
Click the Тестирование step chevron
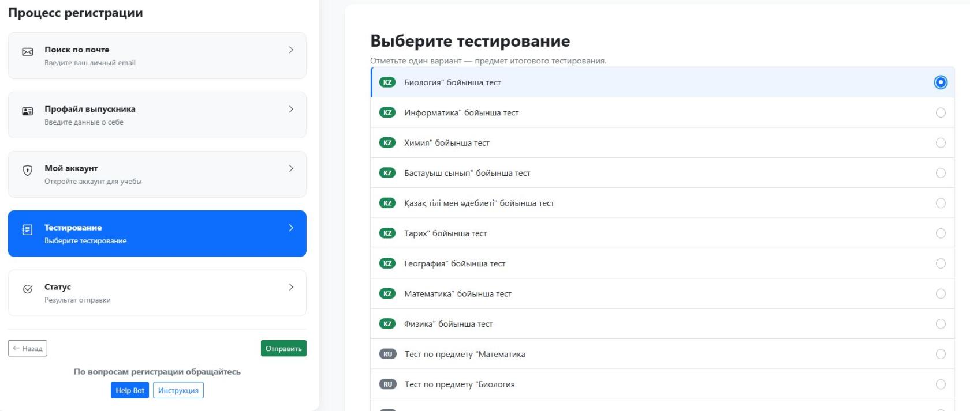coord(291,228)
